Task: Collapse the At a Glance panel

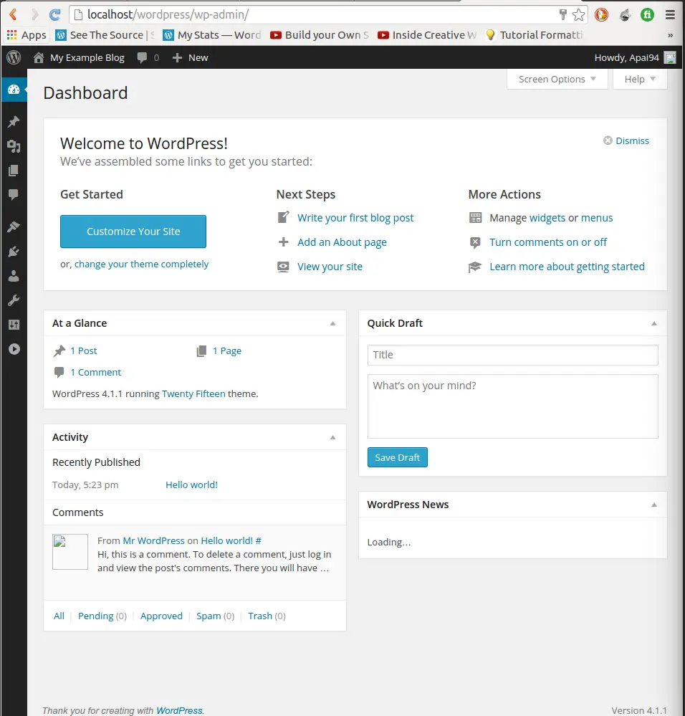Action: point(332,323)
